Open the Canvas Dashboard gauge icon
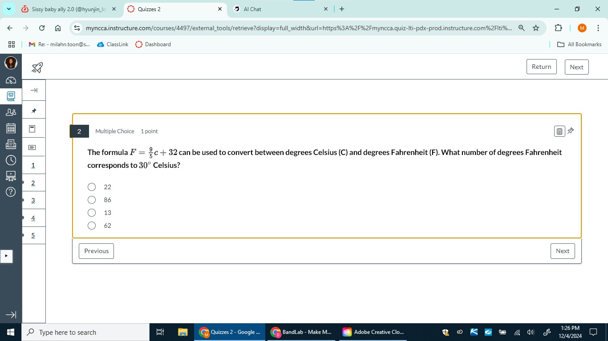 click(11, 80)
